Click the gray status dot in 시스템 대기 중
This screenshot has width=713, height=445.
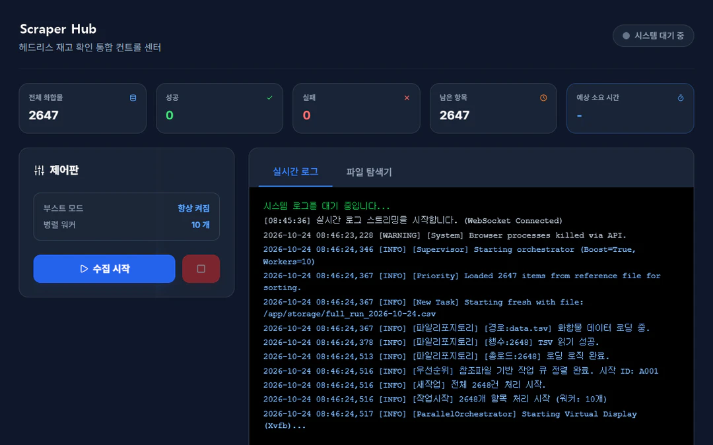626,36
